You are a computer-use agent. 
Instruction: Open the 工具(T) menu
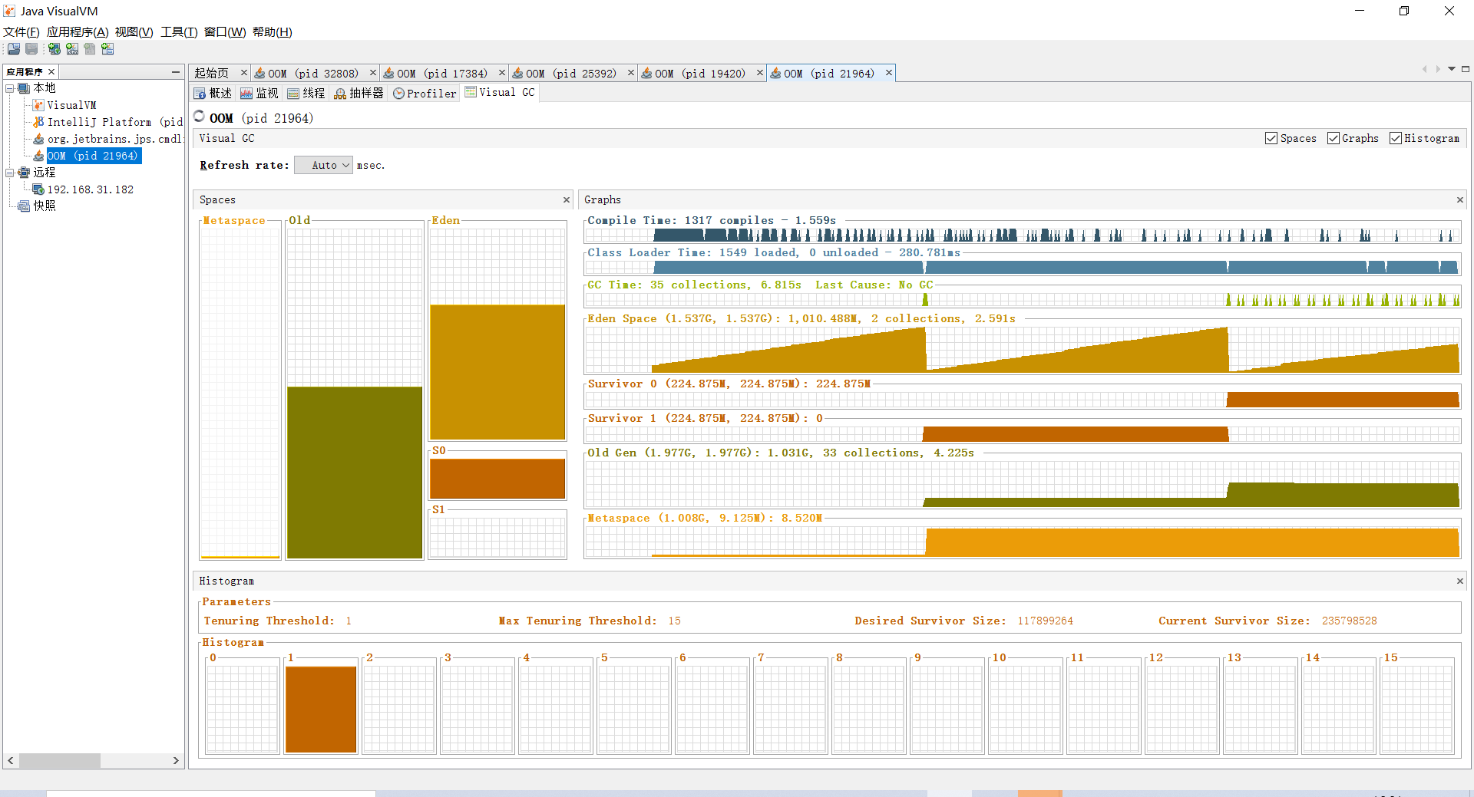pos(179,31)
